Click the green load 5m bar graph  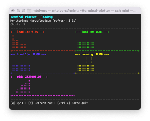pos(86,45)
